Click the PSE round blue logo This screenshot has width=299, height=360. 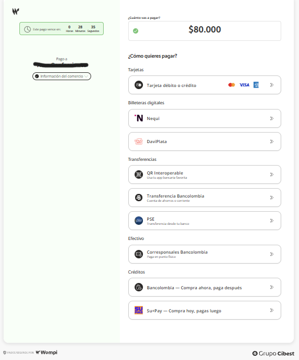(x=139, y=221)
